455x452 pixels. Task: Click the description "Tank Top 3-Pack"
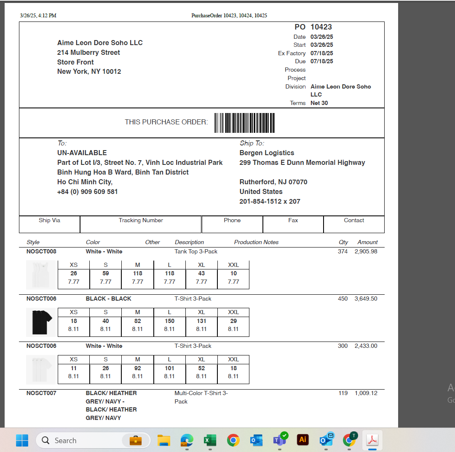click(x=196, y=252)
